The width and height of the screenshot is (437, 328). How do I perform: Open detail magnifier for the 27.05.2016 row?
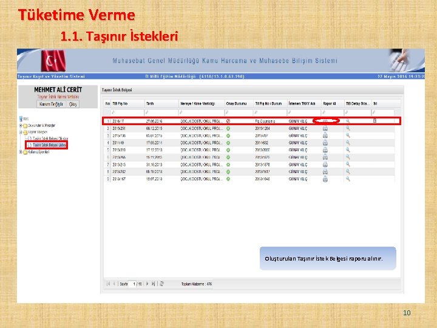348,121
